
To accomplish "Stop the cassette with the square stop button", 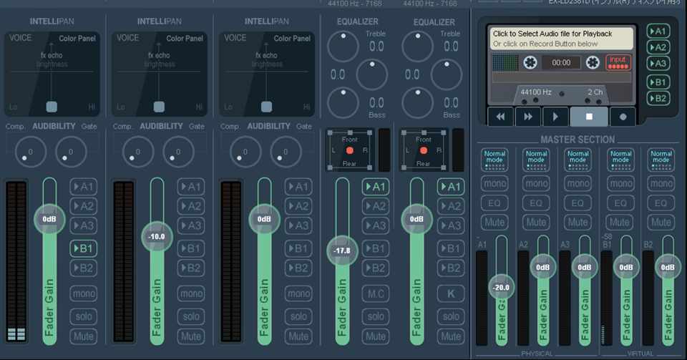I will (589, 117).
